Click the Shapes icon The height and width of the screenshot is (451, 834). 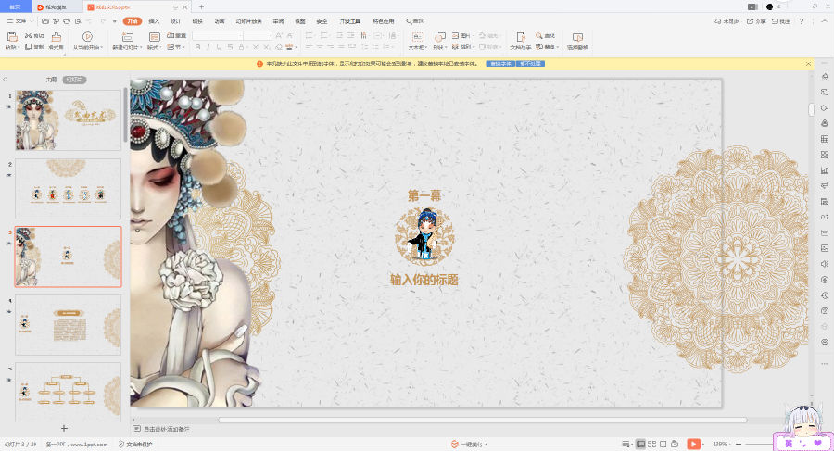tap(439, 37)
